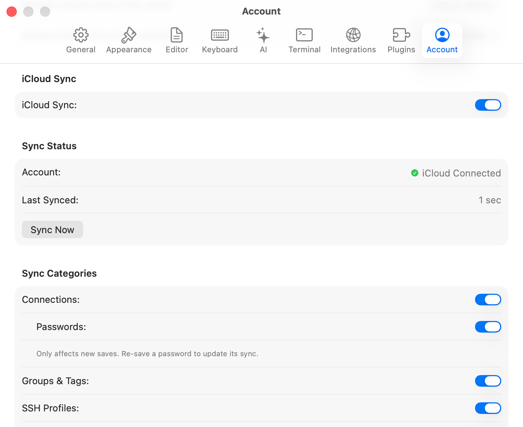Click the 'Passwords:' row label
The width and height of the screenshot is (523, 427).
(61, 327)
